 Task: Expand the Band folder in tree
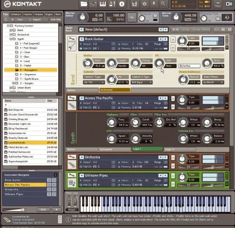tap(10, 30)
